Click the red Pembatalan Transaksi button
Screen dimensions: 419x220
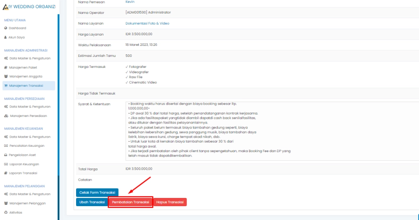tap(131, 202)
